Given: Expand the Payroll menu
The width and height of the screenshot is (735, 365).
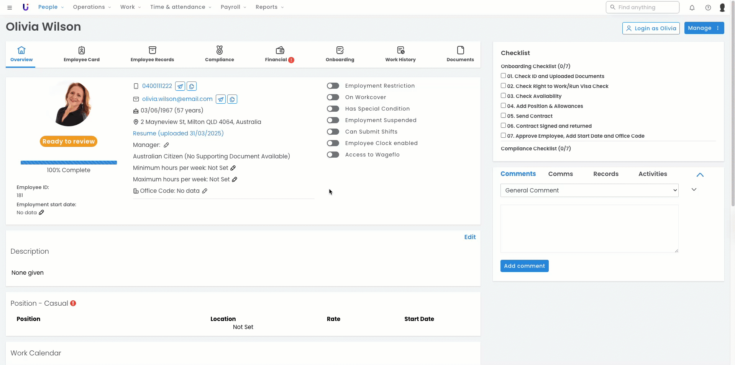Looking at the screenshot, I should tap(233, 7).
